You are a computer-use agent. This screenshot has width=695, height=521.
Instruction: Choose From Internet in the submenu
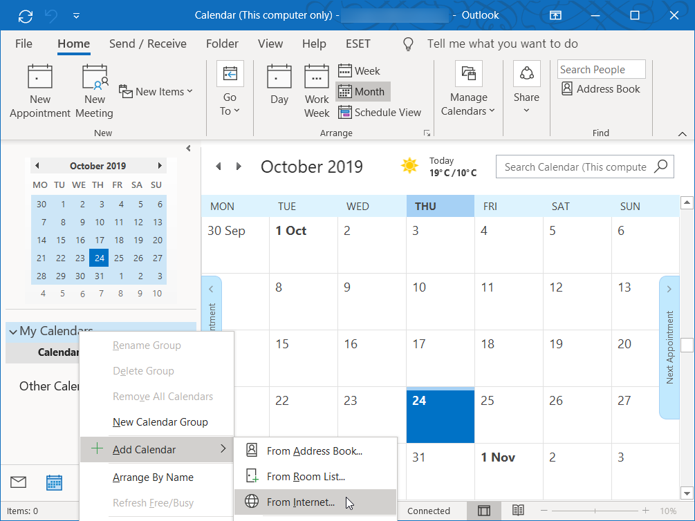[x=301, y=502]
